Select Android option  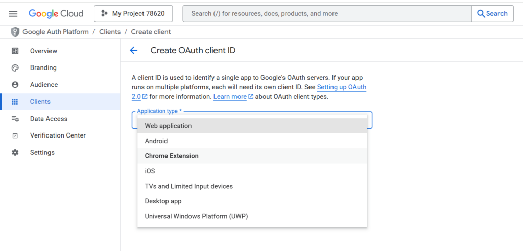[252, 141]
